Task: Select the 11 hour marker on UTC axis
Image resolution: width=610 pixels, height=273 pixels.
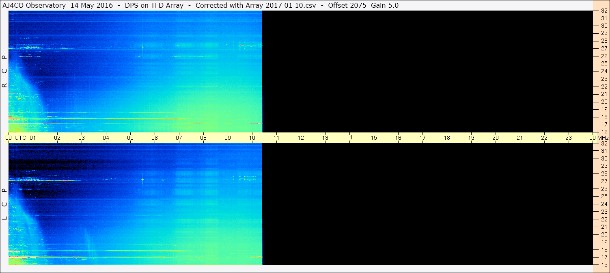Action: (276, 138)
